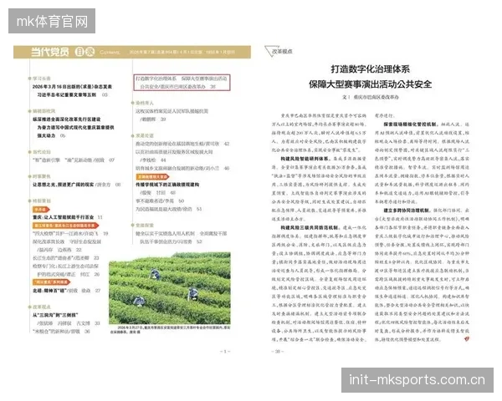Click the green bullet beside 改革视点 section in contents
502x401 pixels.
coord(29,307)
